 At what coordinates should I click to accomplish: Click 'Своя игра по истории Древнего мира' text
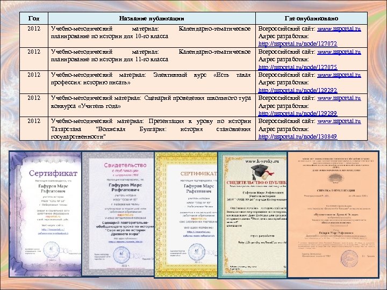[x=125, y=232]
